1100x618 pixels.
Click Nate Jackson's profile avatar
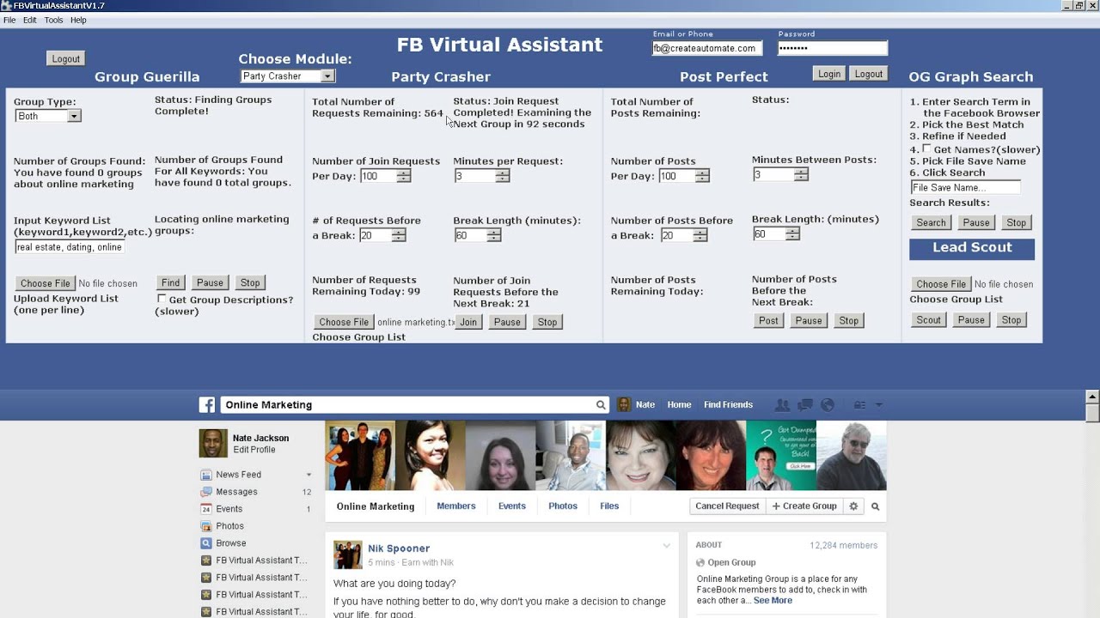click(213, 443)
